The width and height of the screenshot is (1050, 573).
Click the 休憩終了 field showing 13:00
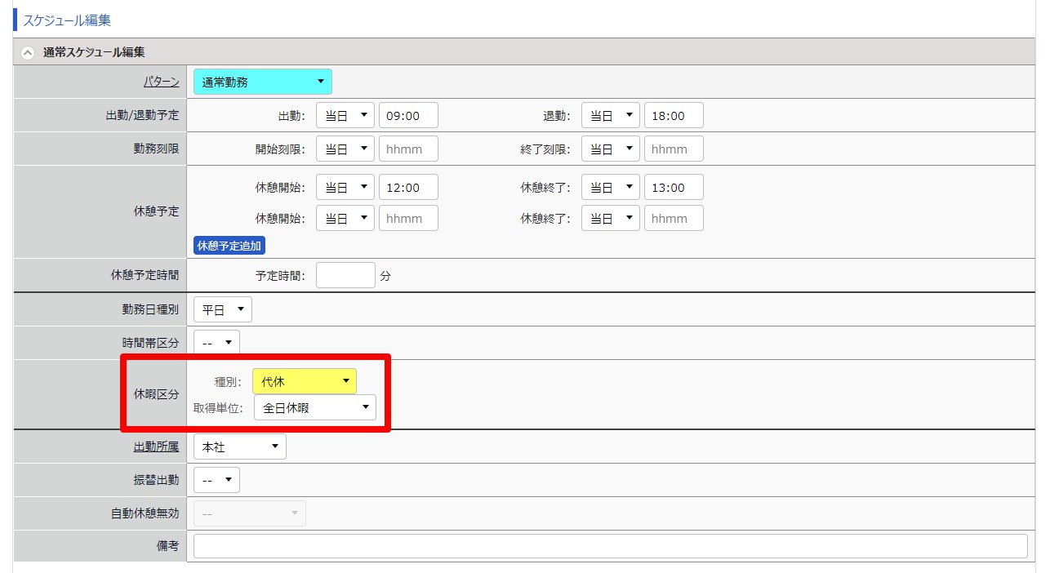click(674, 188)
